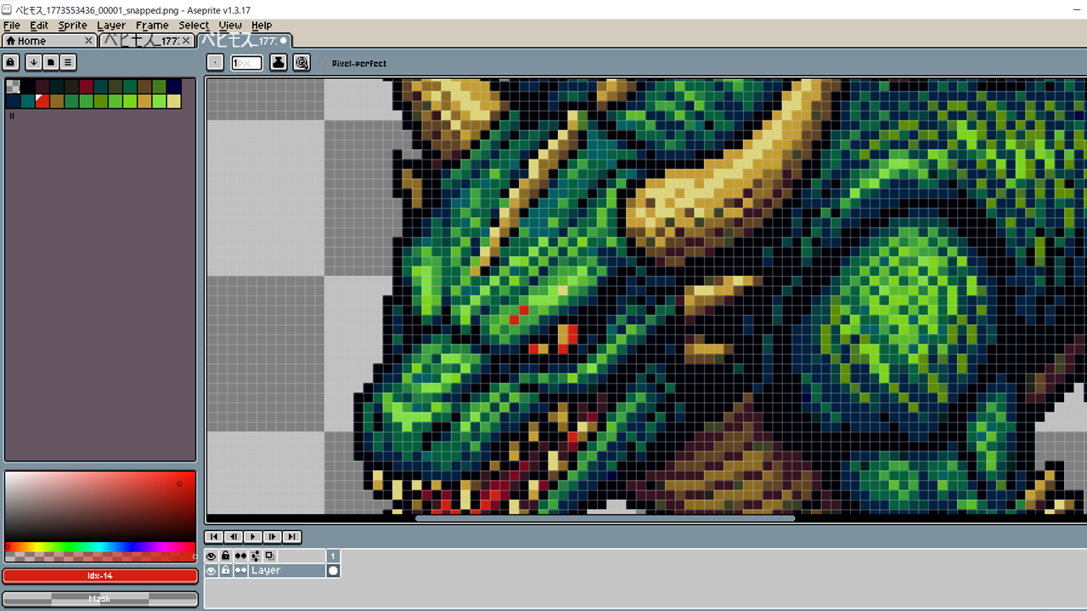
Task: Toggle continuous layer mode dots on Layer
Action: point(241,570)
